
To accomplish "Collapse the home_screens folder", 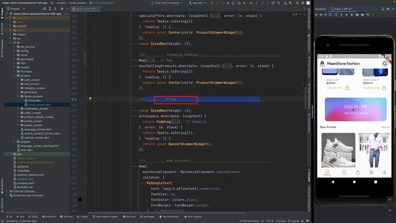I will click(18, 97).
